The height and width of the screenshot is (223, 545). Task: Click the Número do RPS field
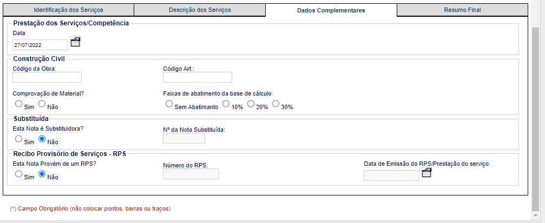191,174
